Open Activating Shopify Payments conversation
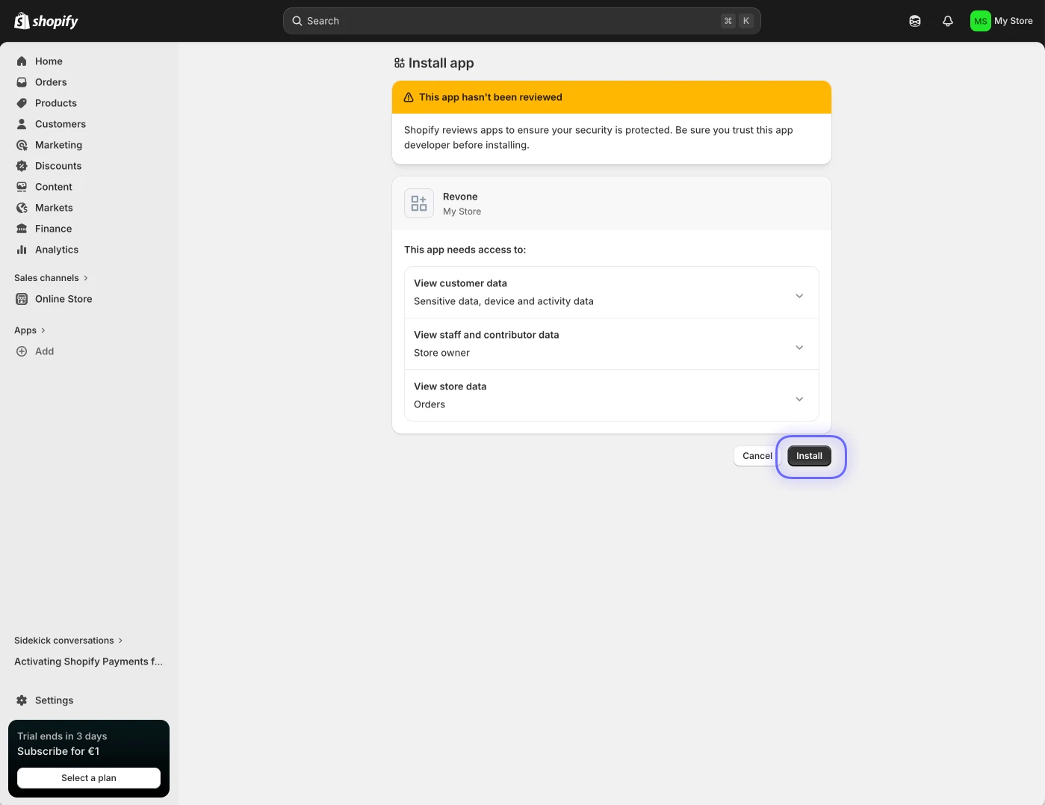1045x805 pixels. pyautogui.click(x=89, y=661)
